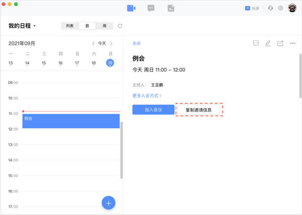Open the chat messages tab icon
The width and height of the screenshot is (302, 215).
[x=150, y=8]
